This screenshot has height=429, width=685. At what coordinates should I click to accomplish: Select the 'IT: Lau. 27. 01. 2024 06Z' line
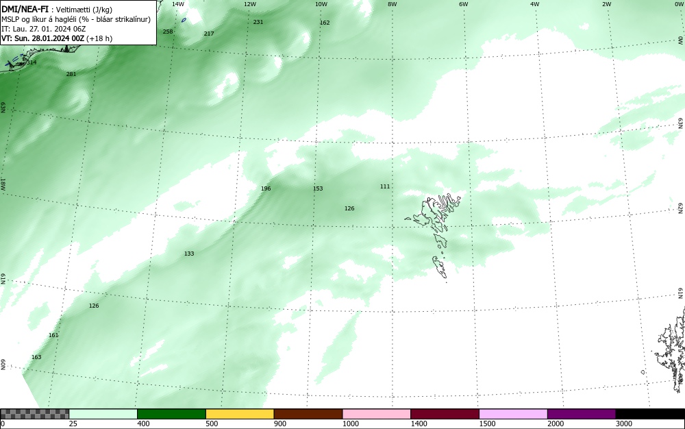click(44, 29)
